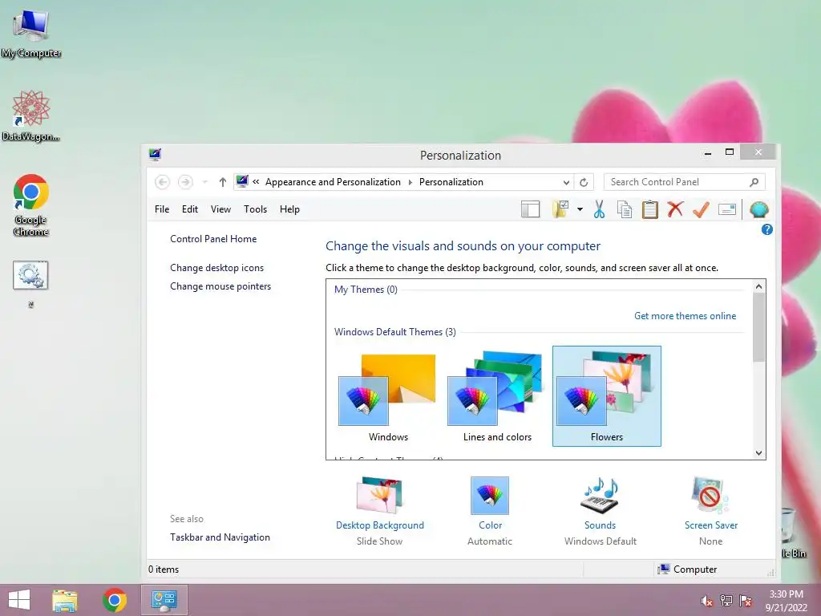Image resolution: width=821 pixels, height=616 pixels.
Task: Open the File menu
Action: pyautogui.click(x=162, y=209)
